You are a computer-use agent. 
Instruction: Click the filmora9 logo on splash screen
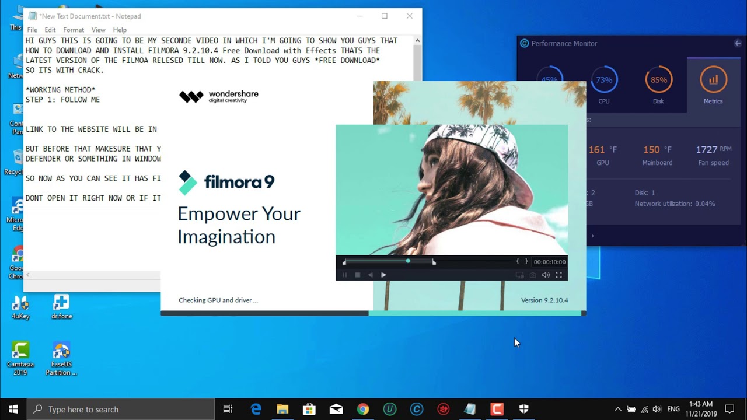[226, 182]
